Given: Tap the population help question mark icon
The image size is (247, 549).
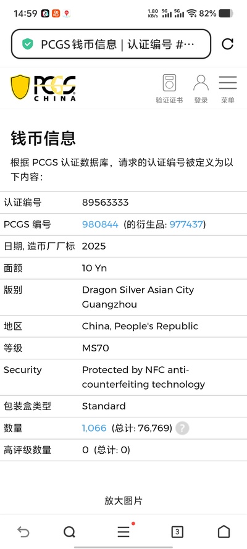Looking at the screenshot, I should click(x=182, y=428).
